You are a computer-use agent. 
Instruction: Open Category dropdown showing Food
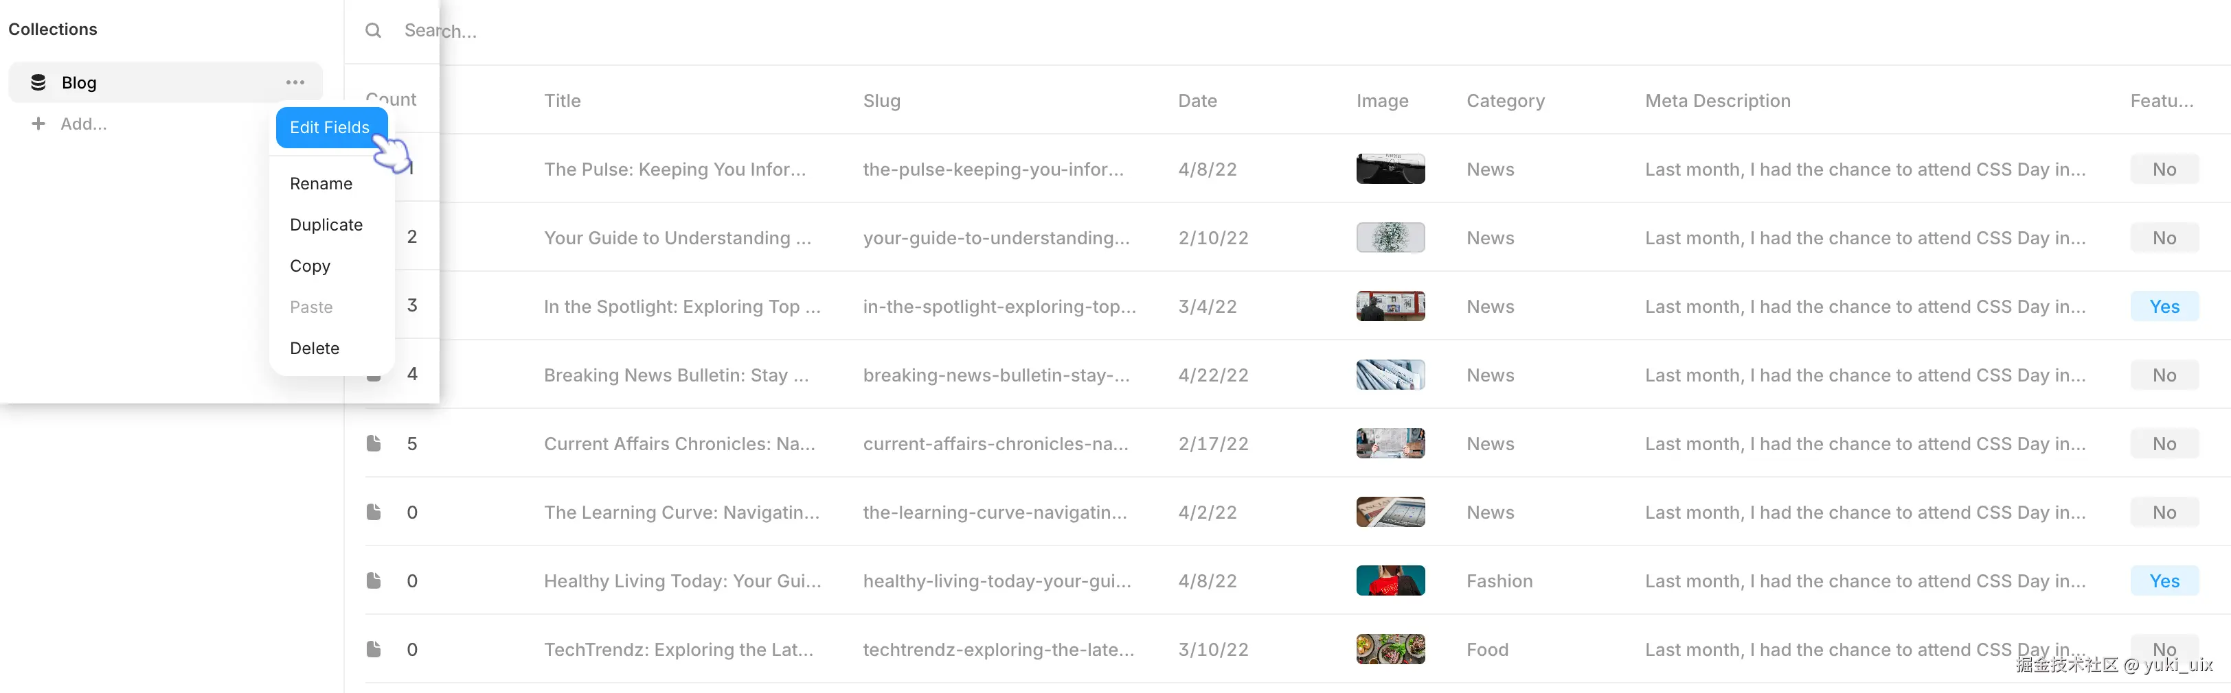(x=1487, y=649)
